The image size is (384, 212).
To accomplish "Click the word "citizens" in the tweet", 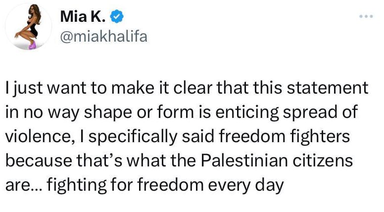I will pos(323,160).
